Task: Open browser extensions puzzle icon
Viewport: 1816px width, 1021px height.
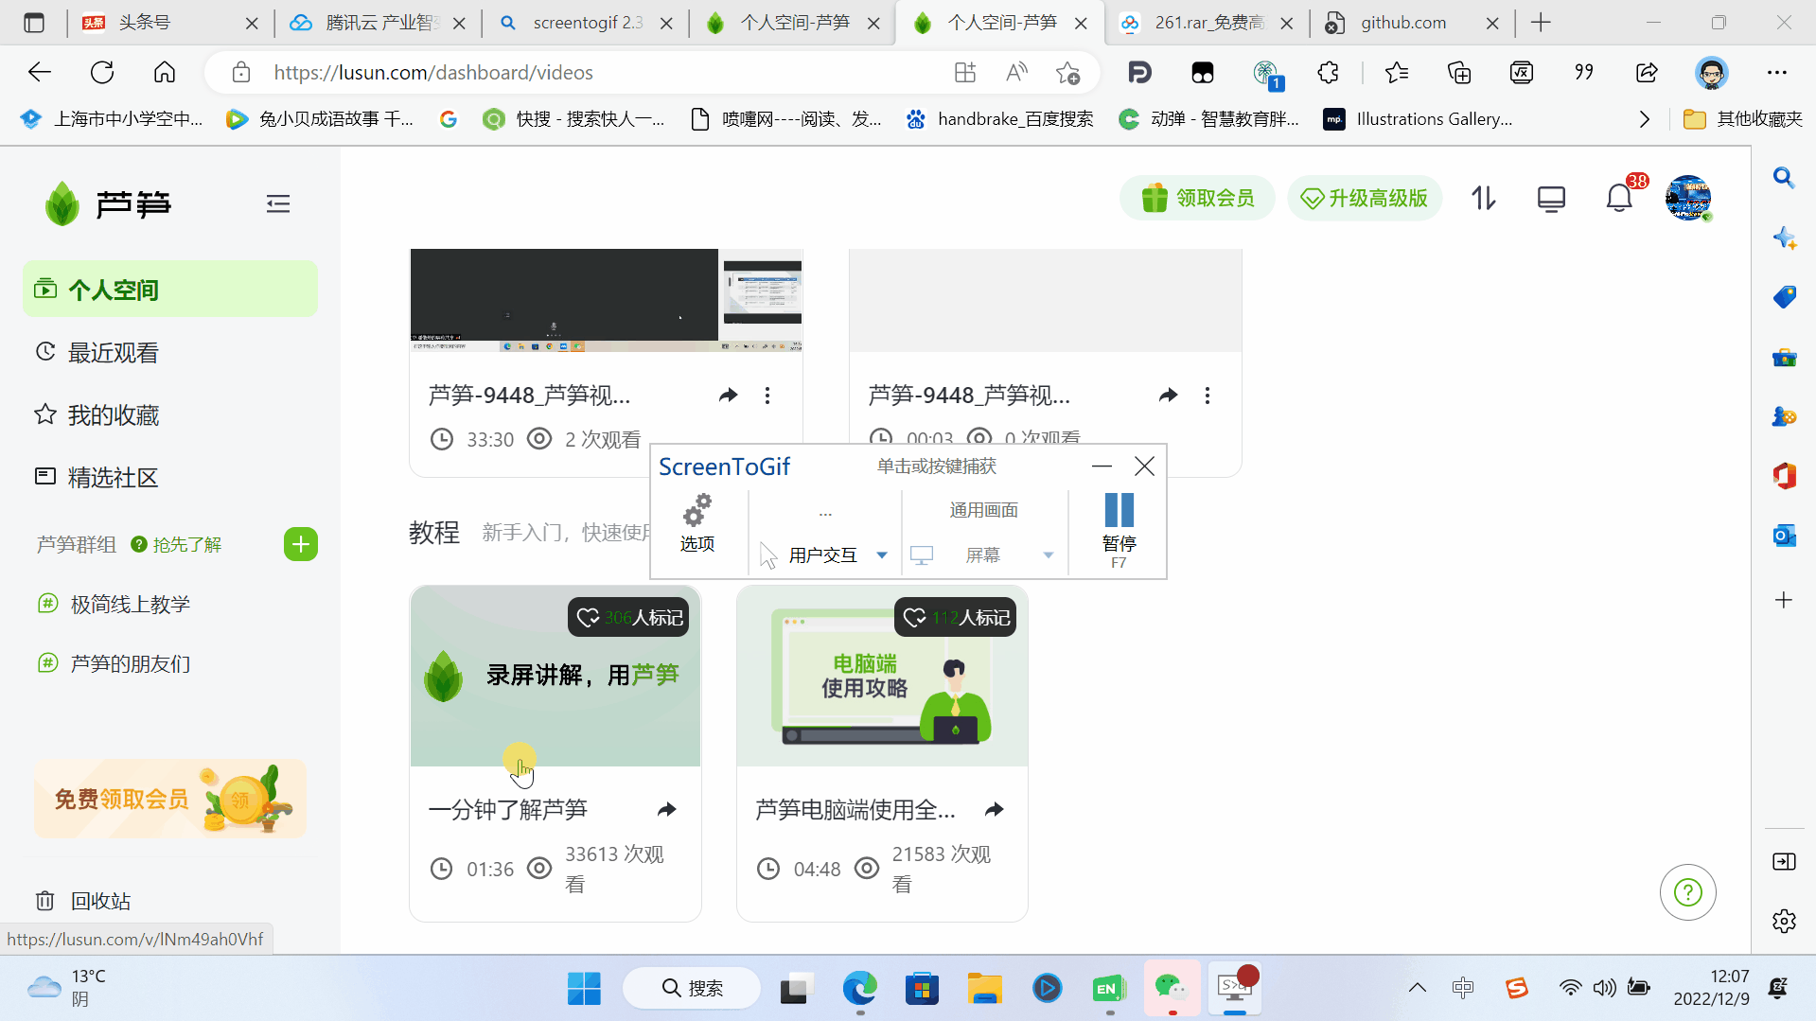Action: click(1328, 72)
